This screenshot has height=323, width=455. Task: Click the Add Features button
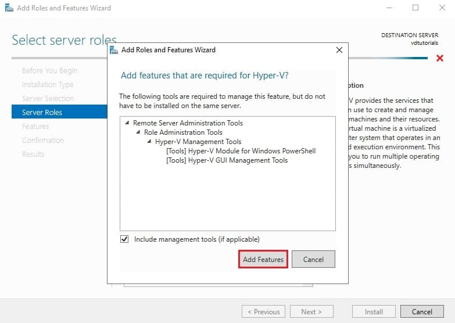pos(263,259)
